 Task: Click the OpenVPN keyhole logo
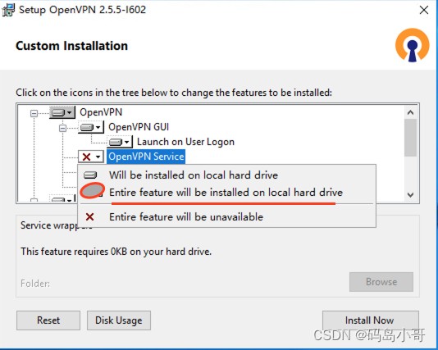pos(412,45)
